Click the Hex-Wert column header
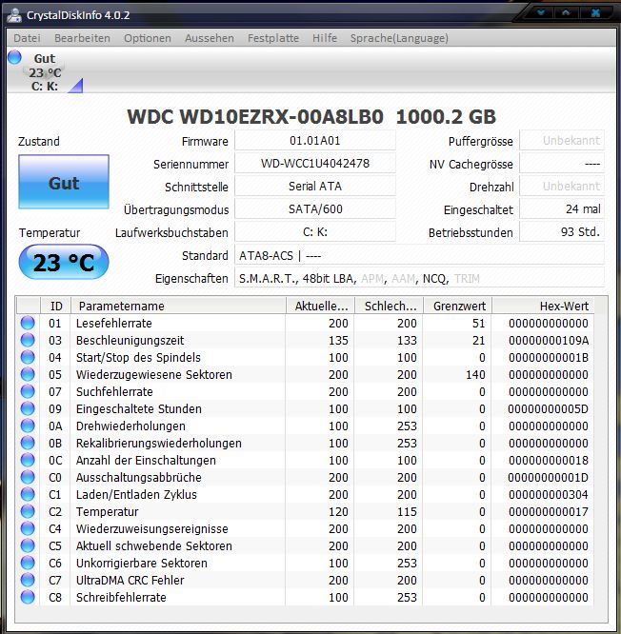 543,306
